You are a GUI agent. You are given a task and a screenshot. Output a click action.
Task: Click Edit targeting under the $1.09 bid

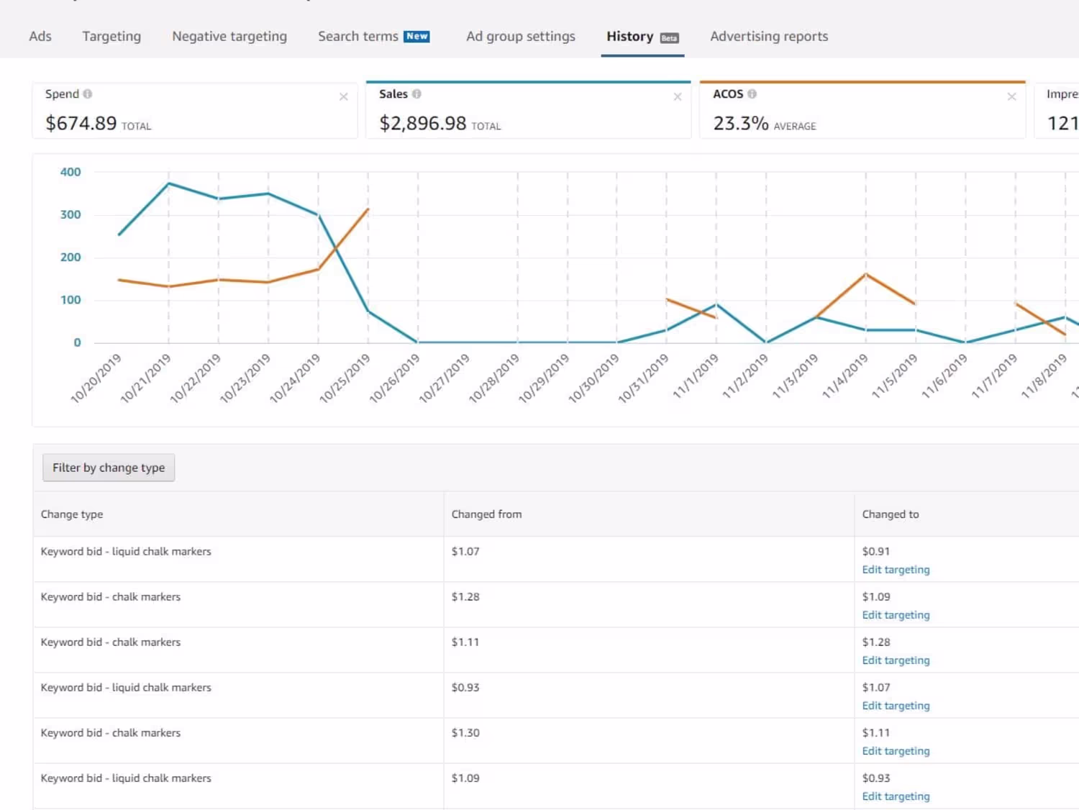point(896,615)
